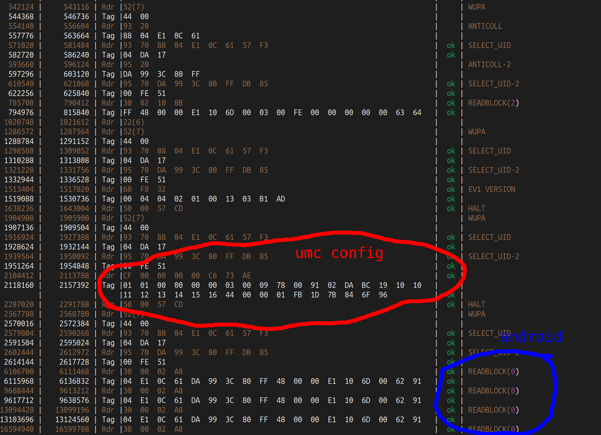Click start timestamp 13094428
The image size is (601, 435).
pos(17,410)
